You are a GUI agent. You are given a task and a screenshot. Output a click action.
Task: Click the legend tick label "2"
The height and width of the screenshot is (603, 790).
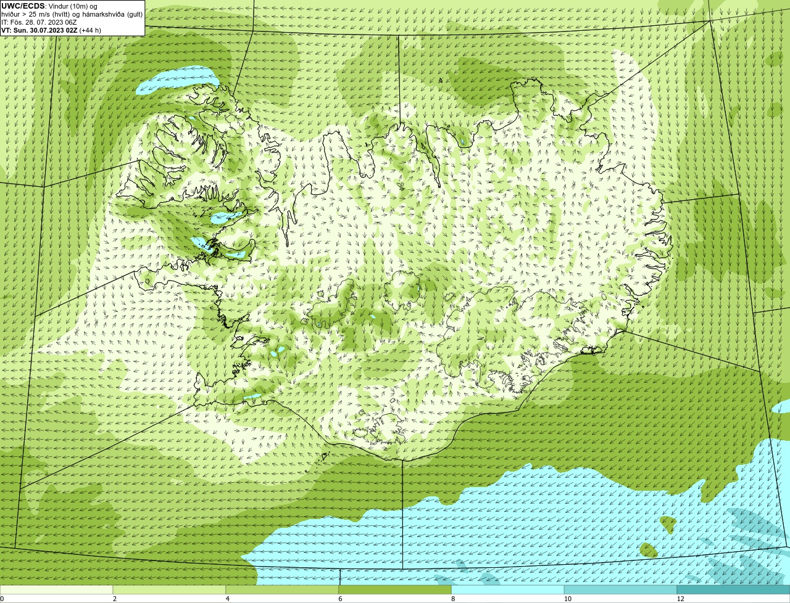tap(115, 599)
